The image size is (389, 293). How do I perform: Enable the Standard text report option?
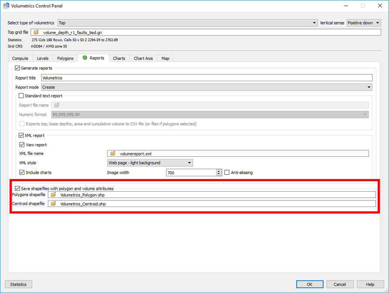point(21,96)
